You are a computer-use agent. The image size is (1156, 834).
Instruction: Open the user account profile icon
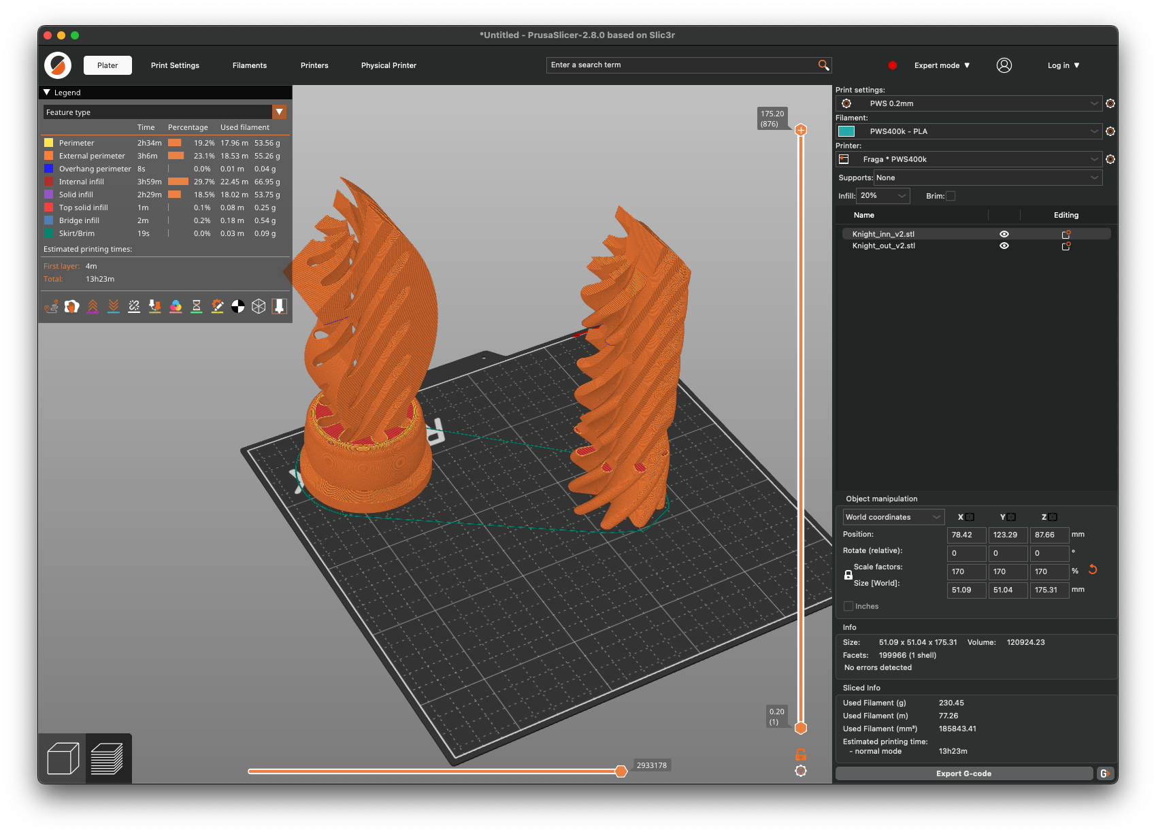1004,65
